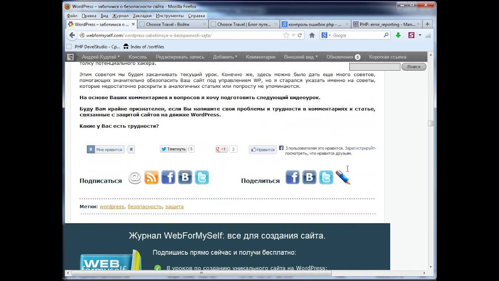Expand the Добавить dropdown in admin bar
Screen dimensions: 499x281
click(225, 57)
